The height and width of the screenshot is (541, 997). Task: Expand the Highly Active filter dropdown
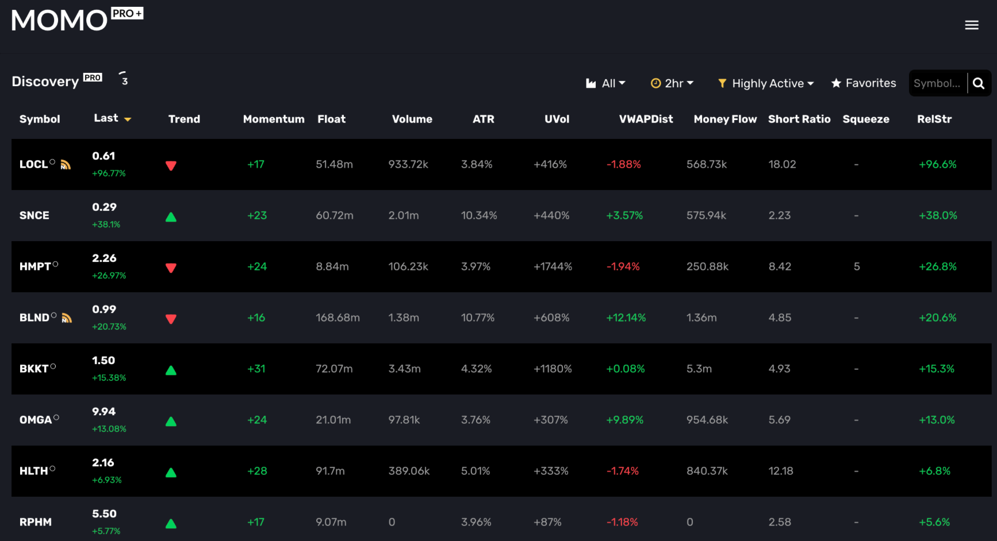pos(766,83)
